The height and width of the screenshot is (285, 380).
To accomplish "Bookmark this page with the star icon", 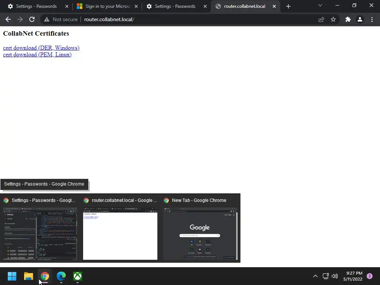I will pos(333,19).
